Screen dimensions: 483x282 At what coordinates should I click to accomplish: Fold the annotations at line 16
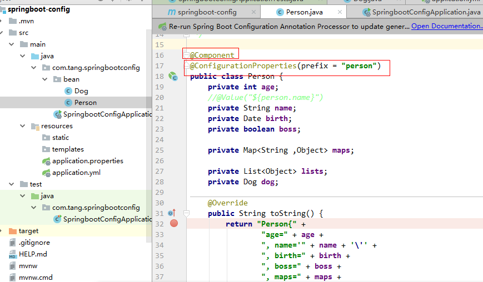tap(186, 55)
